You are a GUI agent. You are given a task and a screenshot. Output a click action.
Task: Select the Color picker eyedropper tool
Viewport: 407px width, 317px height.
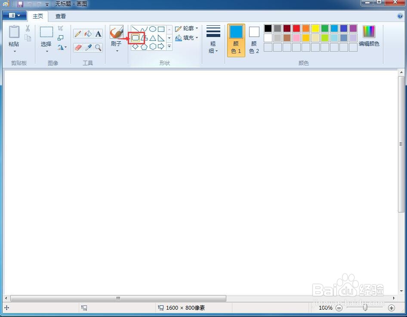pos(88,47)
